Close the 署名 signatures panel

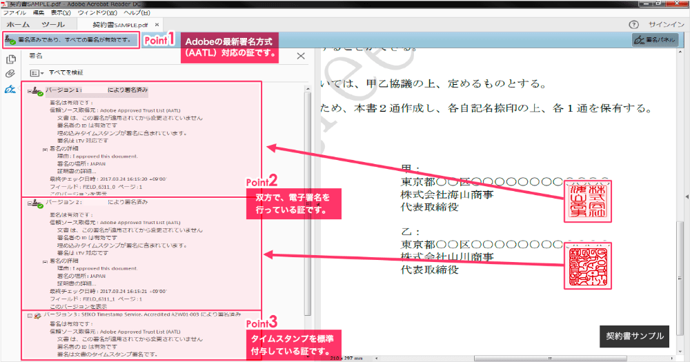pos(301,56)
